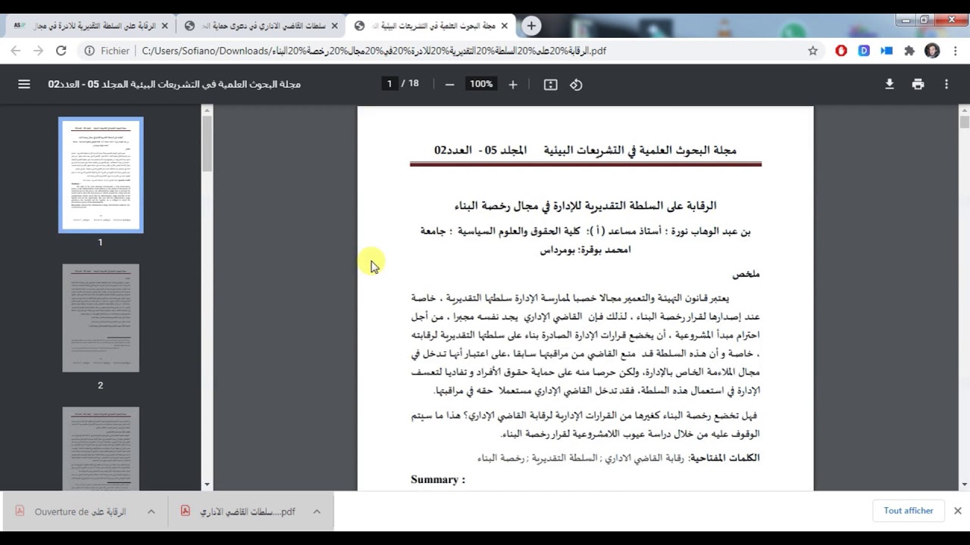The image size is (970, 545).
Task: Close the second tab سلطات القاضي
Action: (334, 26)
